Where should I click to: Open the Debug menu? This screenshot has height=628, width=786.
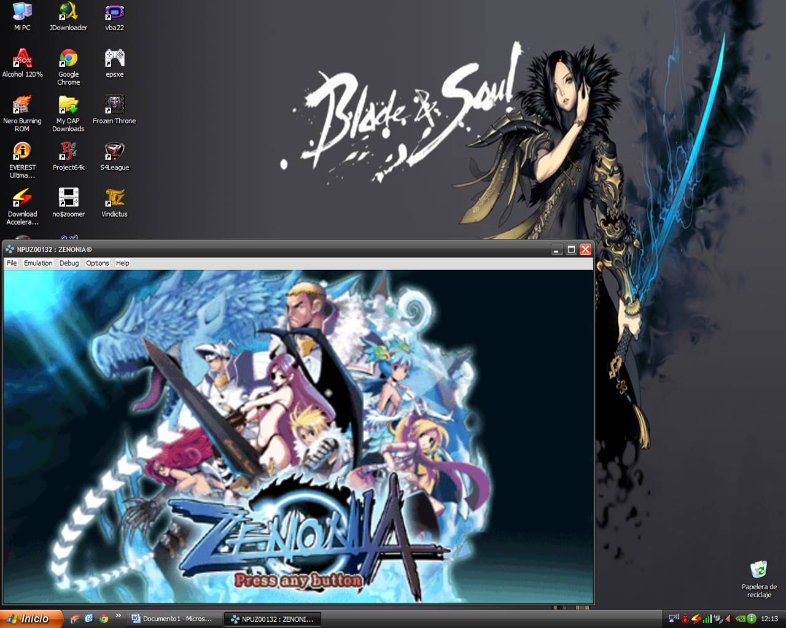click(x=69, y=263)
